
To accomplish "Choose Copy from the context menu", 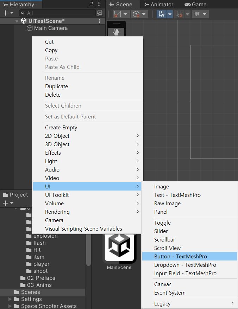I will tap(88, 50).
